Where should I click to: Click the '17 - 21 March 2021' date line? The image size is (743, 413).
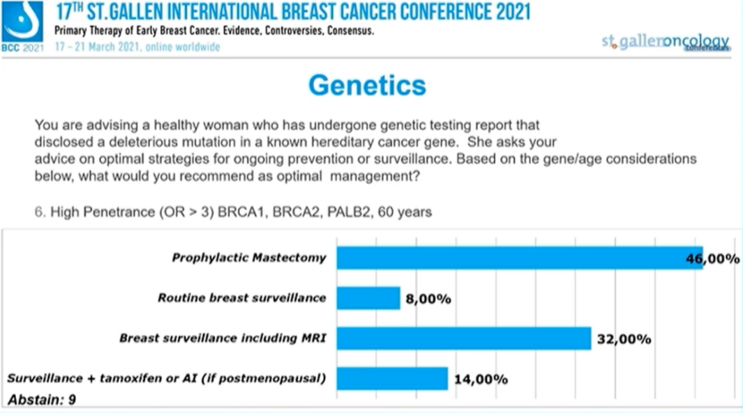[137, 47]
